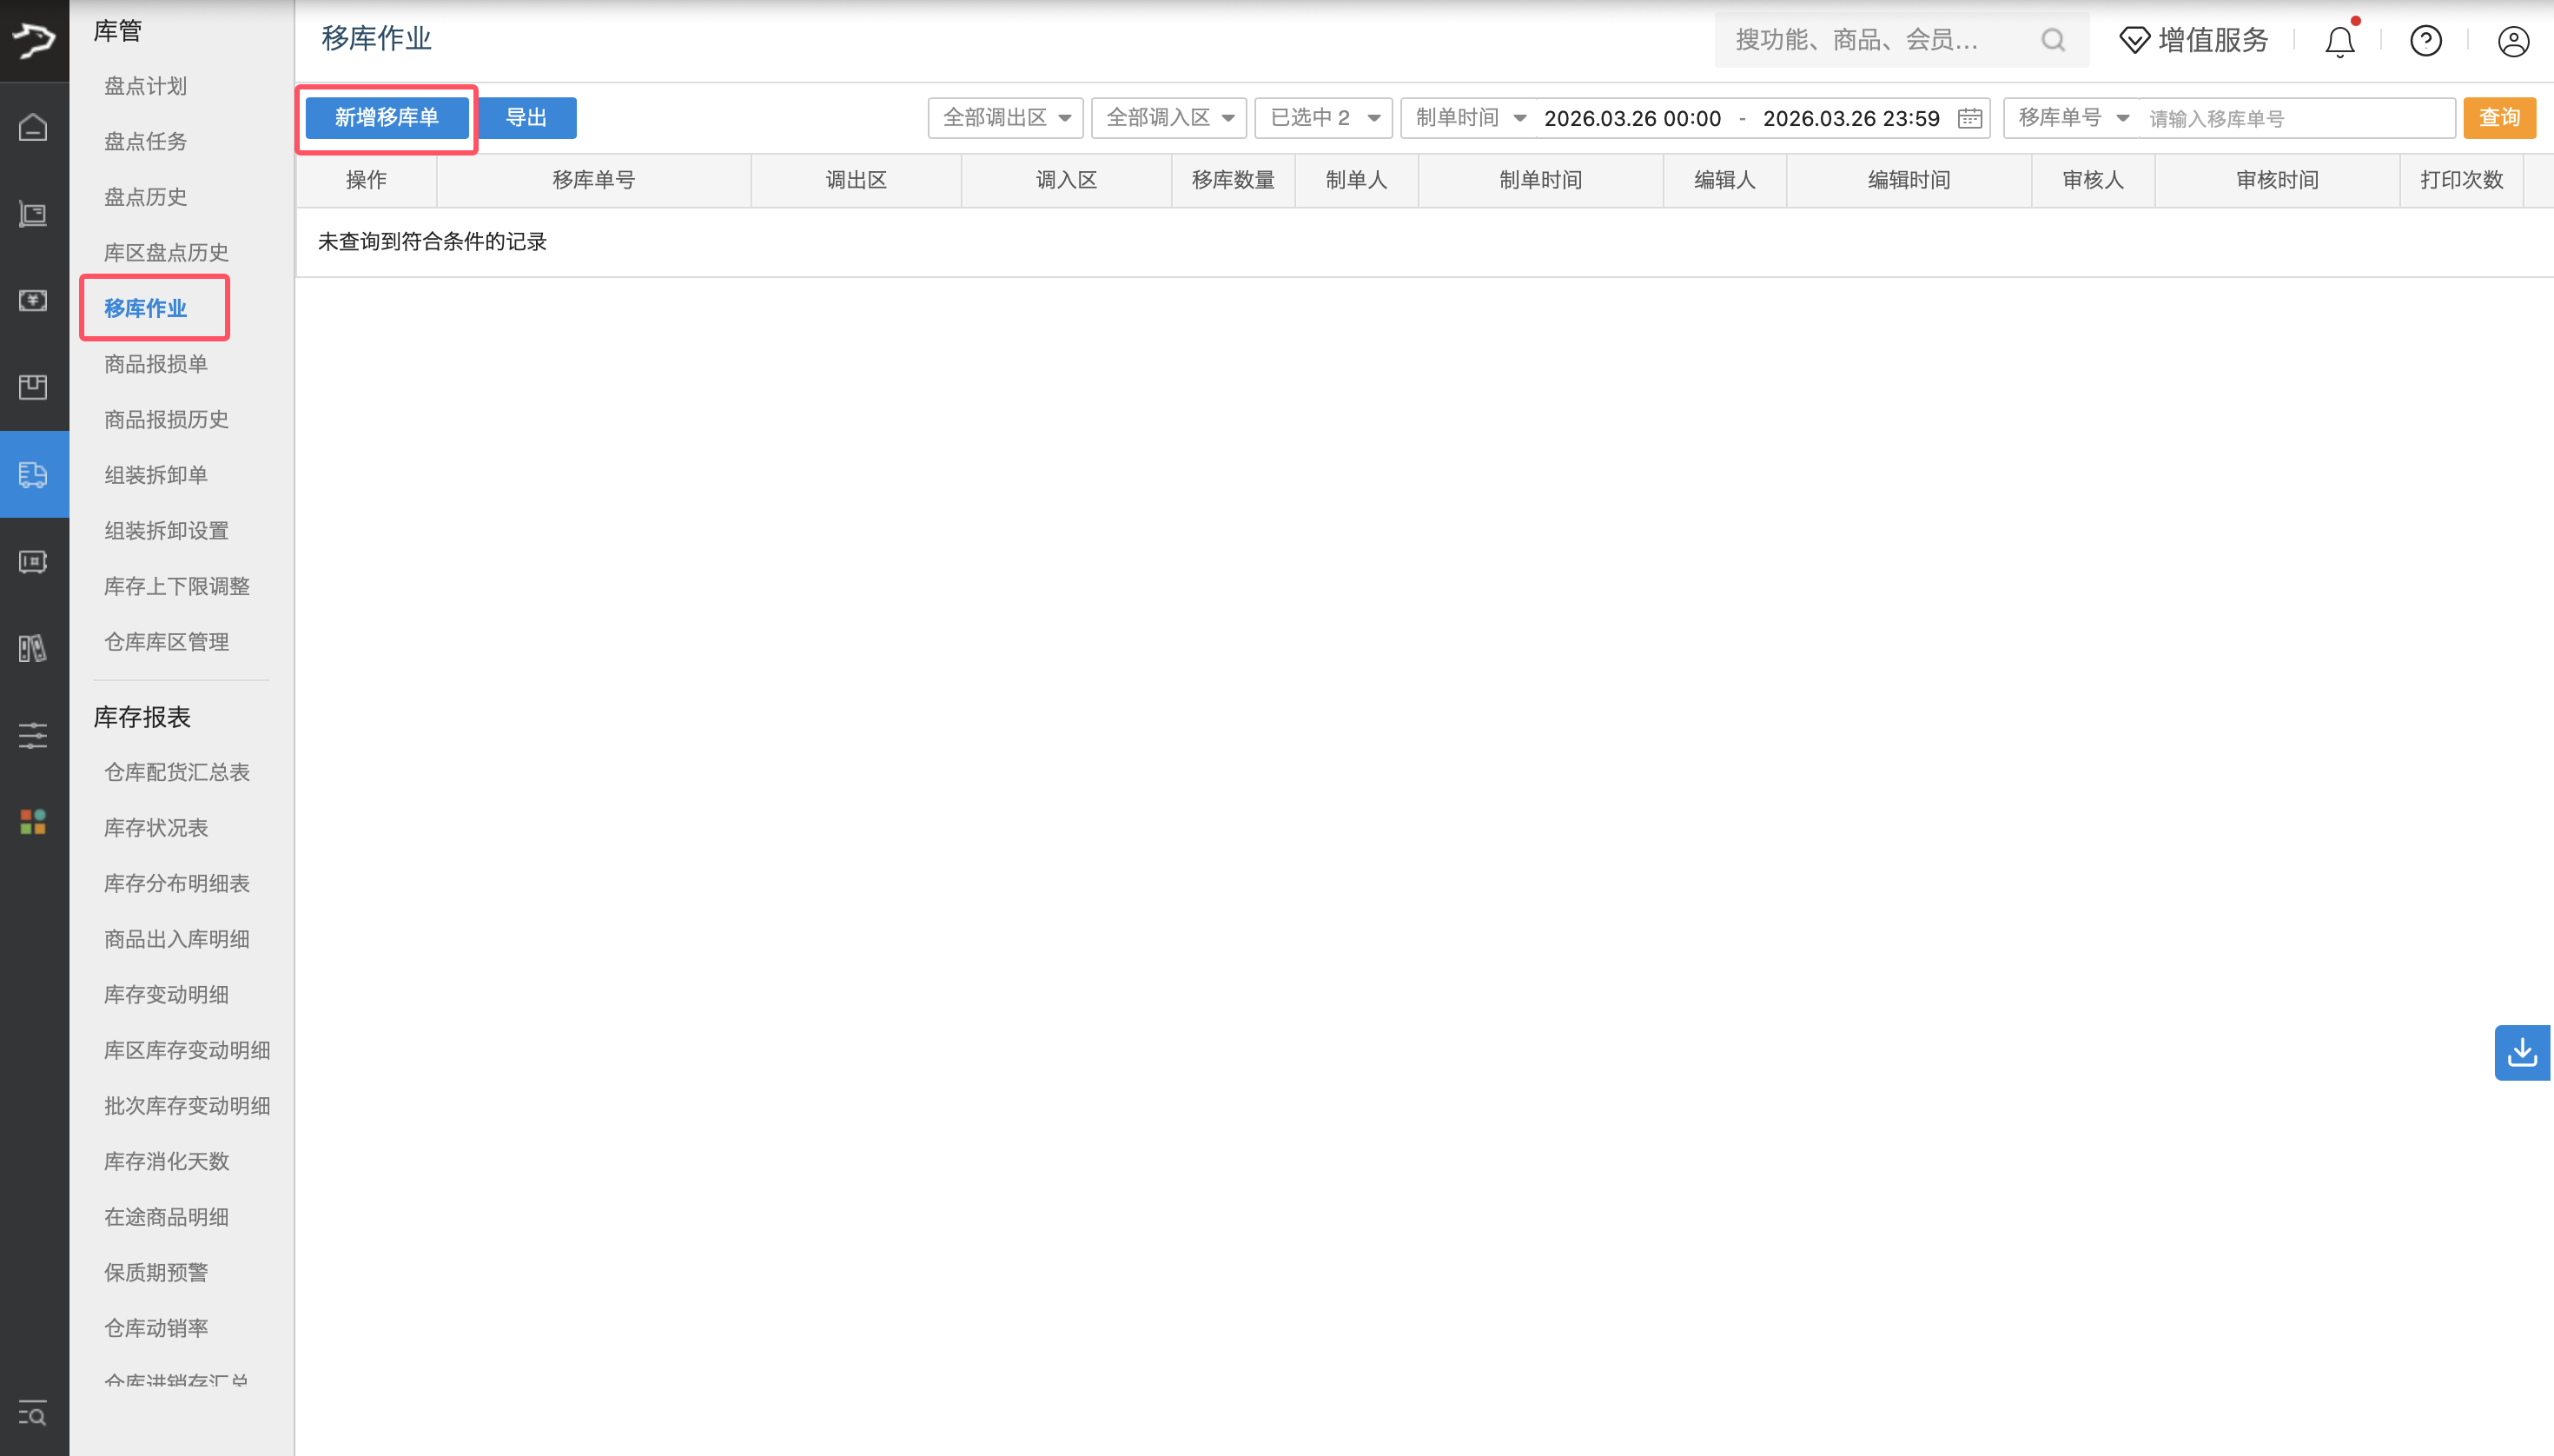Expand the 全部调出区 dropdown
This screenshot has height=1456, width=2554.
tap(1005, 118)
